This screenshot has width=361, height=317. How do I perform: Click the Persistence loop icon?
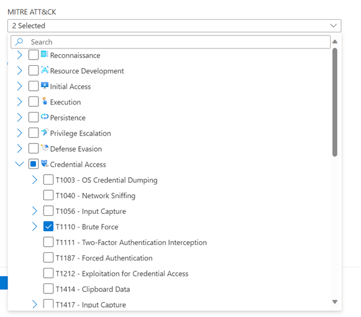(x=45, y=117)
